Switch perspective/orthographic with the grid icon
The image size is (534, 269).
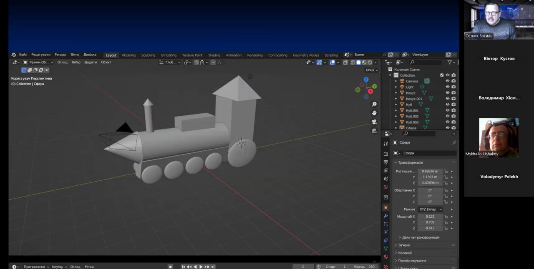click(x=374, y=130)
